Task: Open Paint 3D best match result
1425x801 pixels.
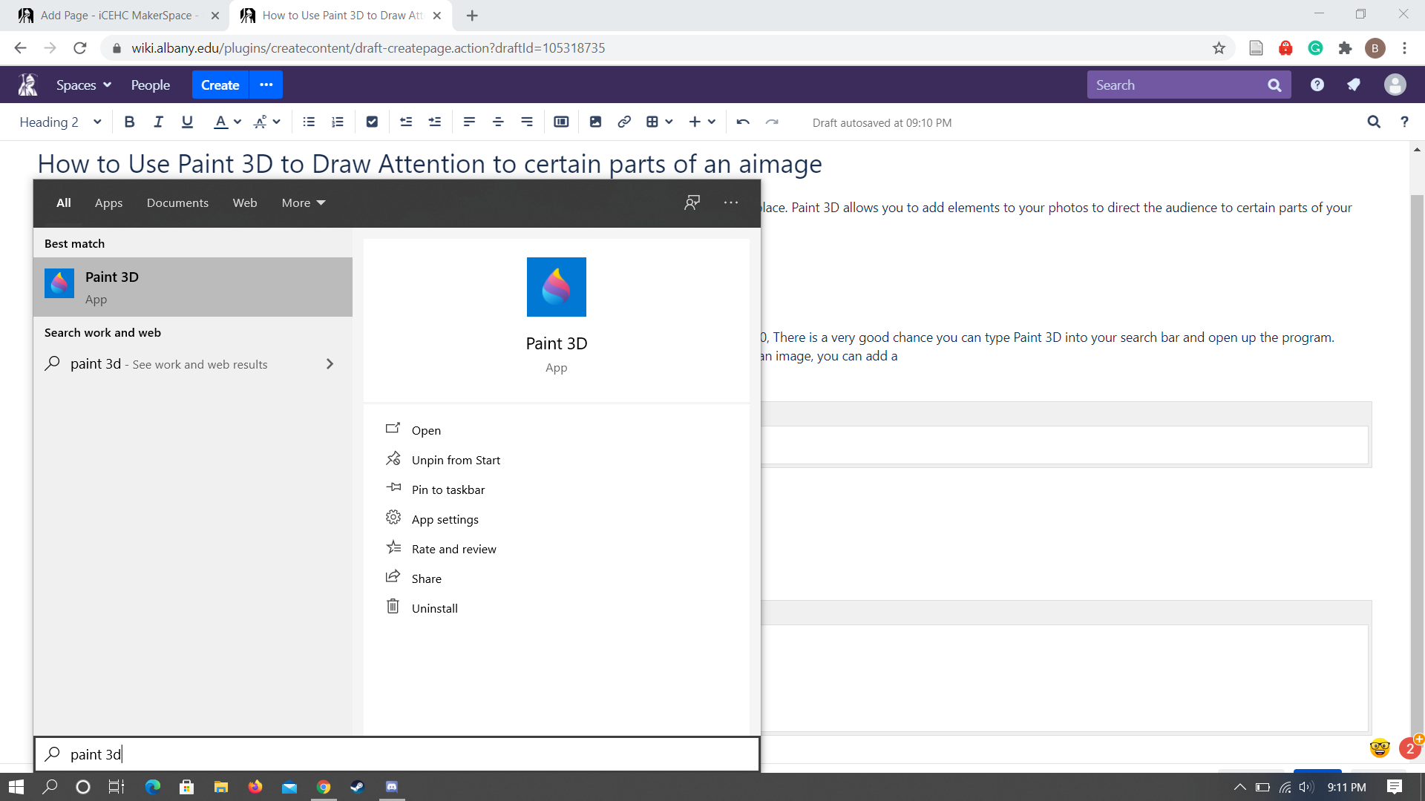Action: click(193, 287)
